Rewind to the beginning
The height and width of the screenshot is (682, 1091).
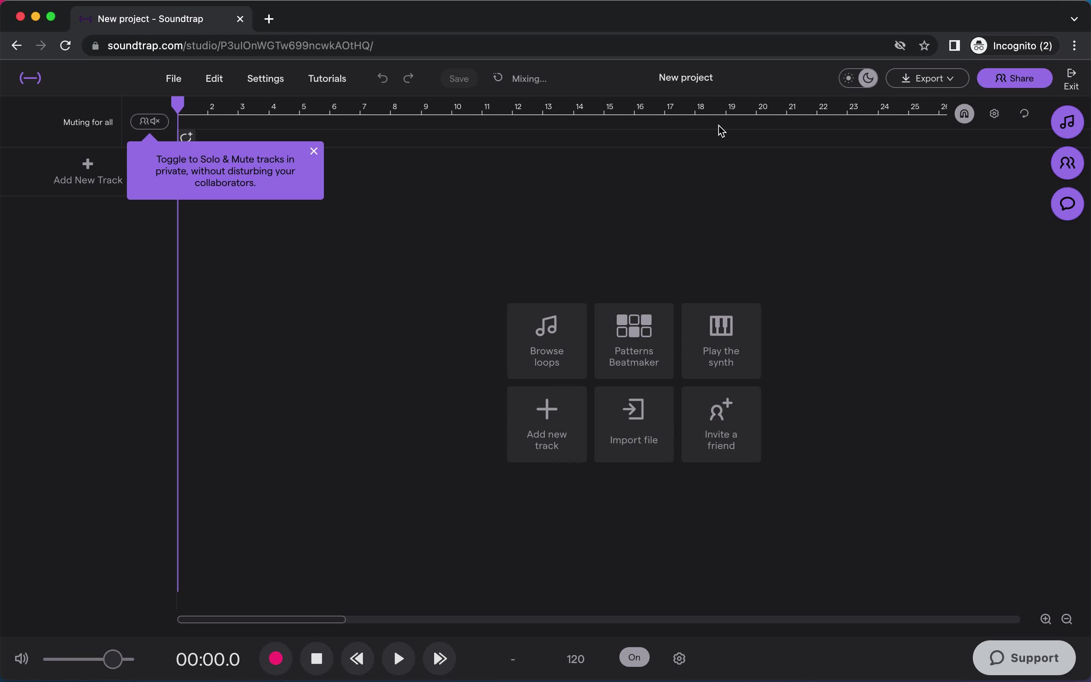pos(358,659)
